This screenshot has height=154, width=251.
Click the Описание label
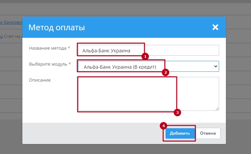pyautogui.click(x=39, y=80)
